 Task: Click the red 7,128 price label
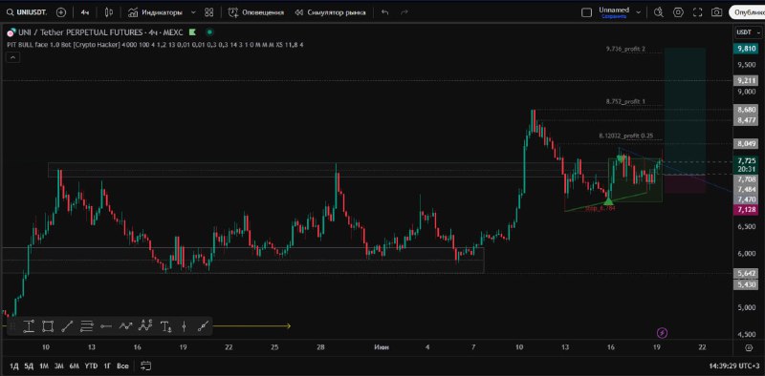click(x=747, y=209)
